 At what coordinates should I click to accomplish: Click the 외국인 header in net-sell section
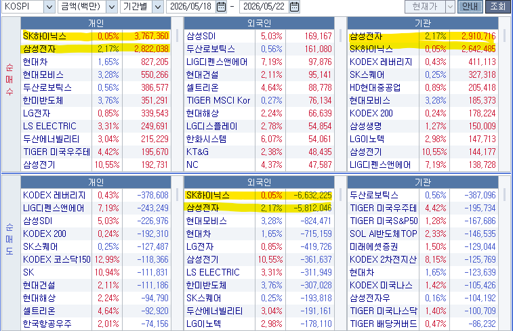click(259, 182)
